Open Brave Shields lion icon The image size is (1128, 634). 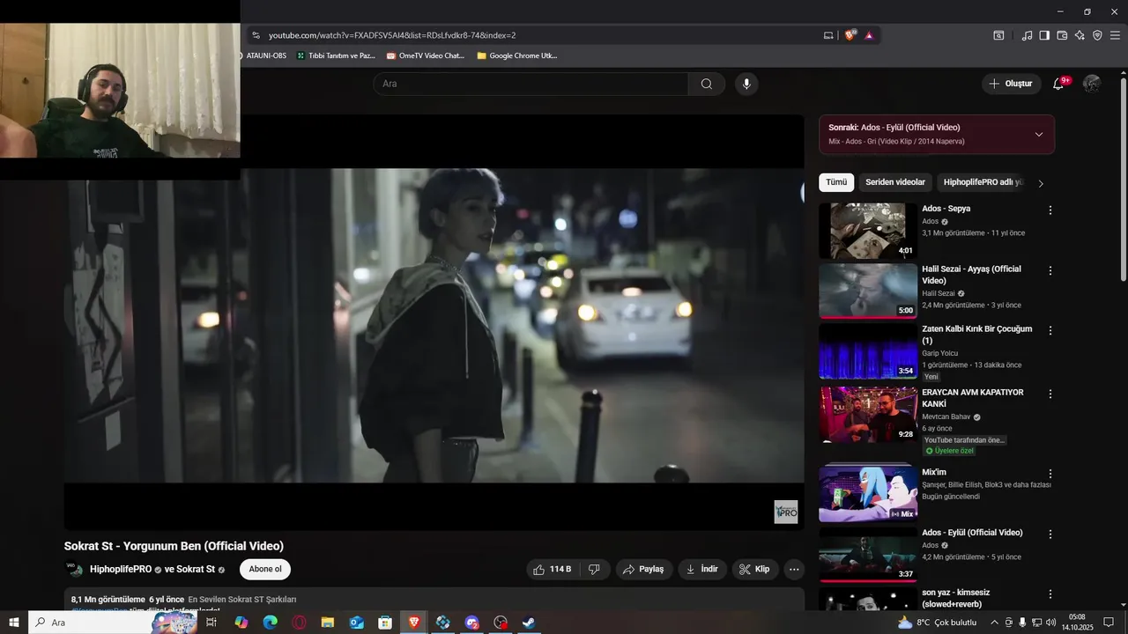(x=850, y=35)
